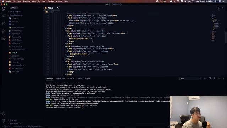Open metro.config.js in the explorer
Viewport: 227px width, 128px height.
[x=17, y=65]
